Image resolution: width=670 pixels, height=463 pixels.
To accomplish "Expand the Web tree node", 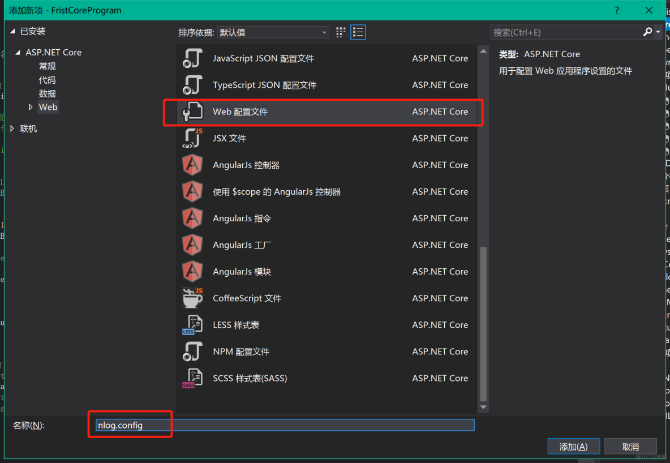I will [x=32, y=106].
